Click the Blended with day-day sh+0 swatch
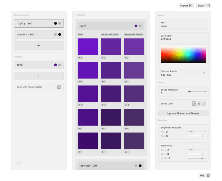Viewport: 222px width, 181px height. [134, 94]
